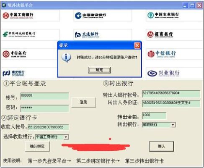Click the 第三步转出银行卡 instruction text
The image size is (204, 168).
click(144, 161)
